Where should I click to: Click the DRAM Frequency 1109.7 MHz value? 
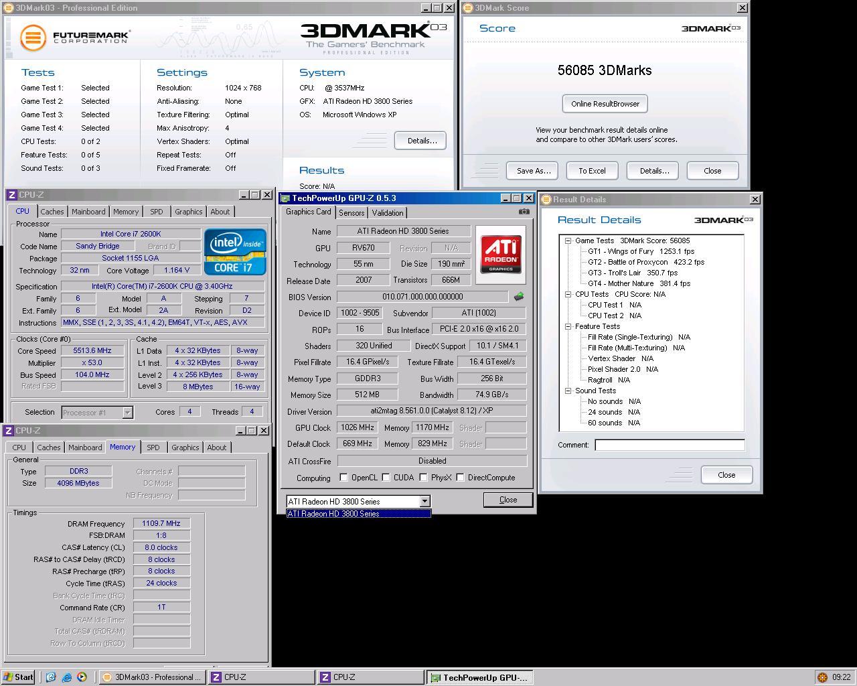(x=161, y=524)
